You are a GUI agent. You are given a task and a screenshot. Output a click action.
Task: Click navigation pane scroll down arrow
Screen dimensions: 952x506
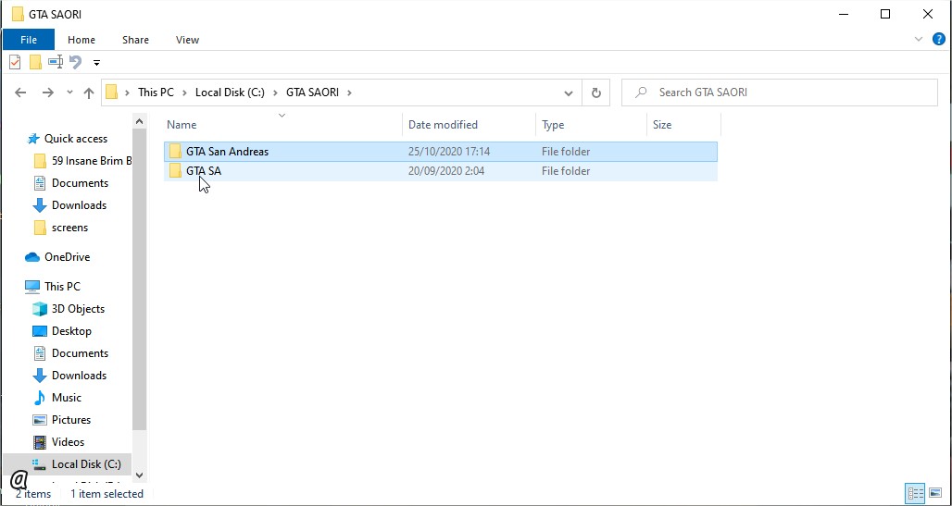tap(140, 475)
